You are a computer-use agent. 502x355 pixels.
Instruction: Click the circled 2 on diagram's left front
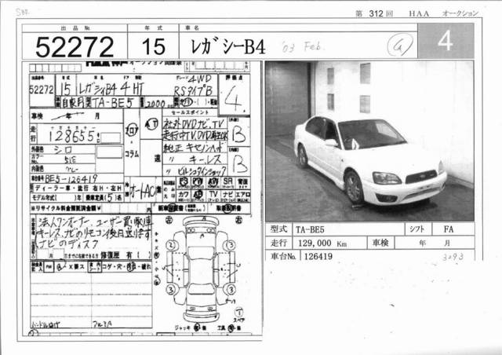(x=171, y=245)
